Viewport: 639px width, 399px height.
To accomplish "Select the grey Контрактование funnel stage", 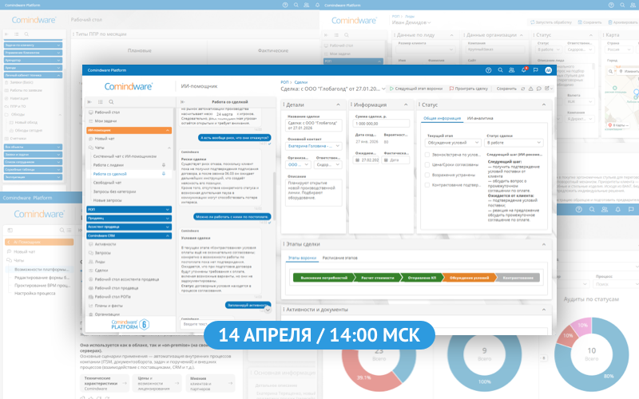I will [518, 278].
